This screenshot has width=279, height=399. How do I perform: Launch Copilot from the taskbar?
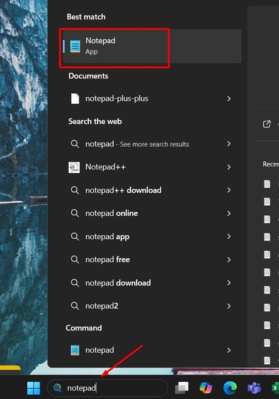206,388
